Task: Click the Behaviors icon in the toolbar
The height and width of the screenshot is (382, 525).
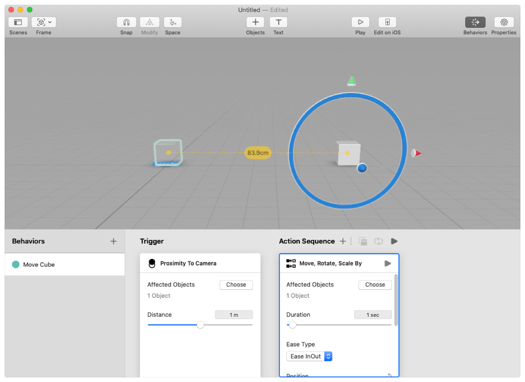Action: pos(475,22)
